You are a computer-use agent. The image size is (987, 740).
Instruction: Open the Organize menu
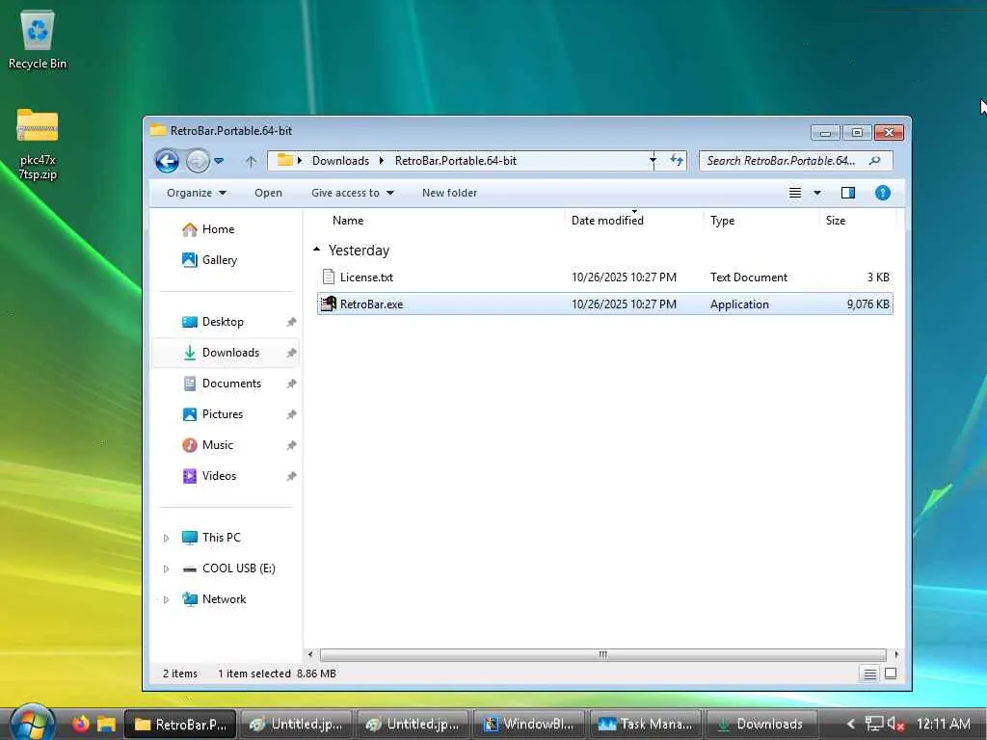point(196,193)
